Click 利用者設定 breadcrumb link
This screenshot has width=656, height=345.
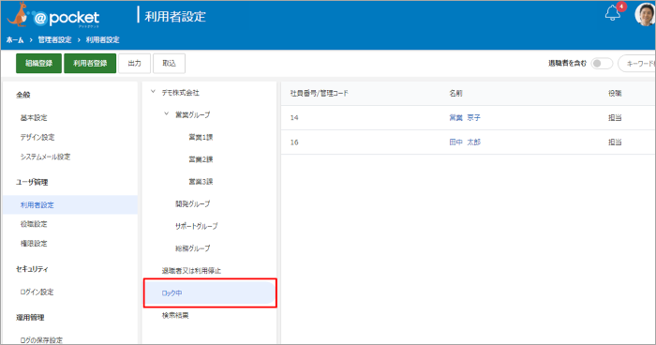102,39
